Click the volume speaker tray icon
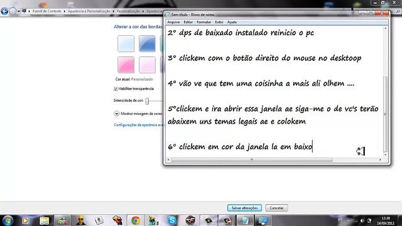This screenshot has width=402, height=226. click(x=362, y=220)
